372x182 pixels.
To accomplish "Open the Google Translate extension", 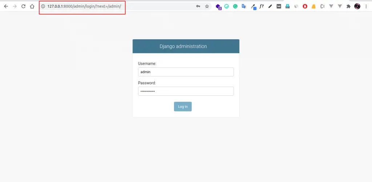I will click(x=244, y=7).
